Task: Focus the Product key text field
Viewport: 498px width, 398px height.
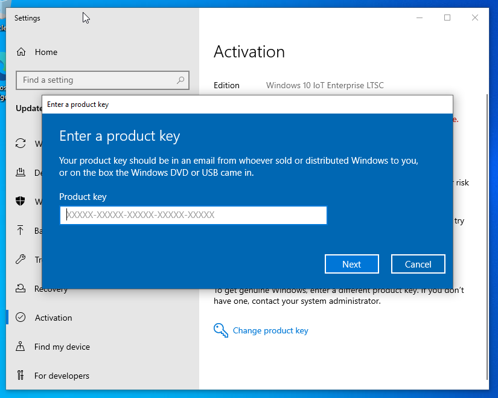Action: point(193,215)
